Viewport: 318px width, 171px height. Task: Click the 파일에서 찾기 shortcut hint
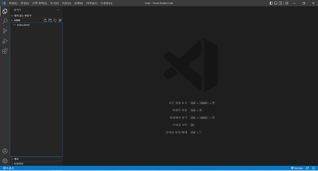[178, 118]
